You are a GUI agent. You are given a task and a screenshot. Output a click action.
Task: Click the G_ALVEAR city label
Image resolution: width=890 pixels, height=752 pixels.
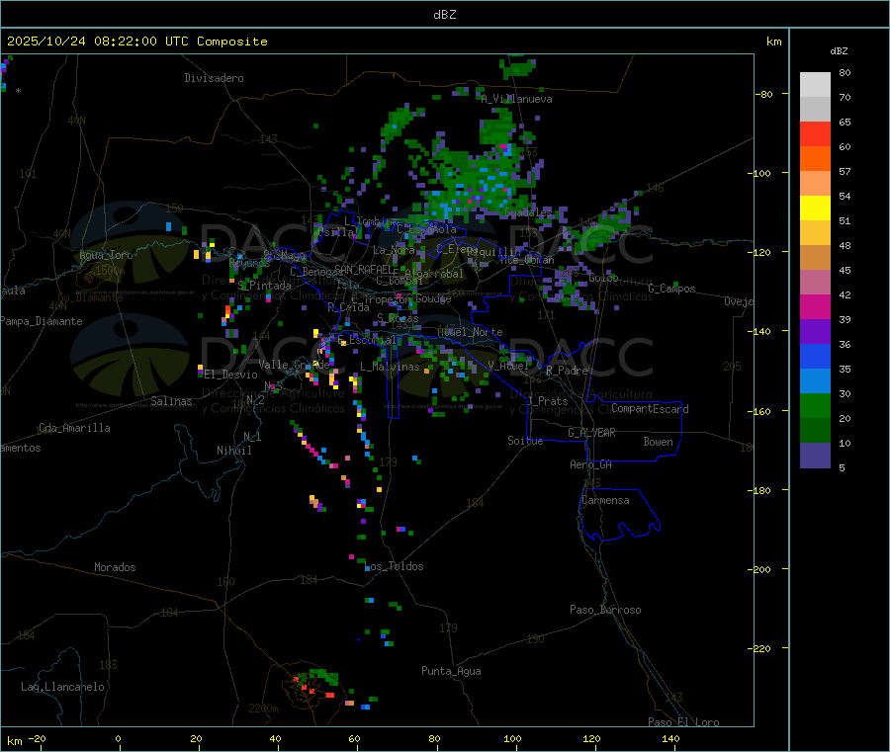click(x=591, y=433)
